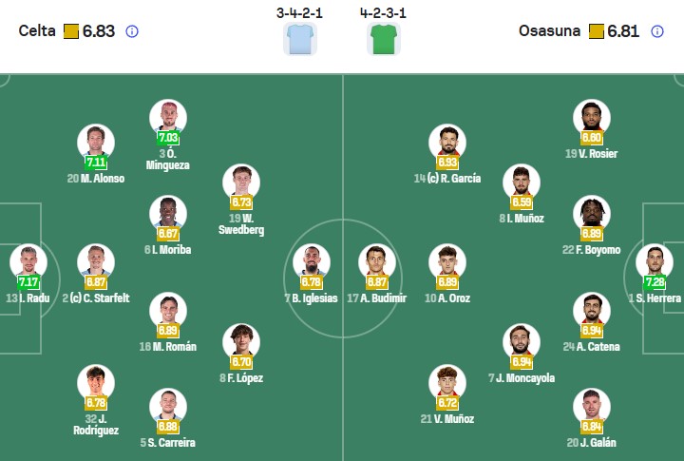Screen dimensions: 684x461
Task: Click Osasuna's green jersey icon
Action: click(384, 39)
